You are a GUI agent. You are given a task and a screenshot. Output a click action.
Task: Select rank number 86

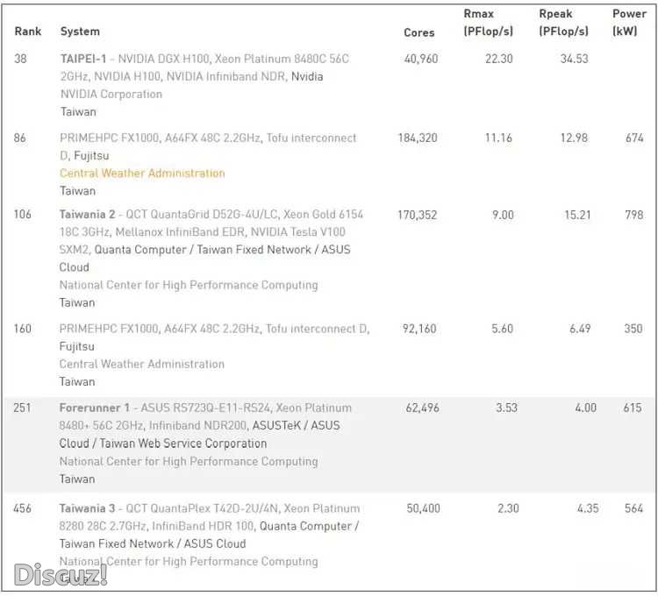[19, 138]
